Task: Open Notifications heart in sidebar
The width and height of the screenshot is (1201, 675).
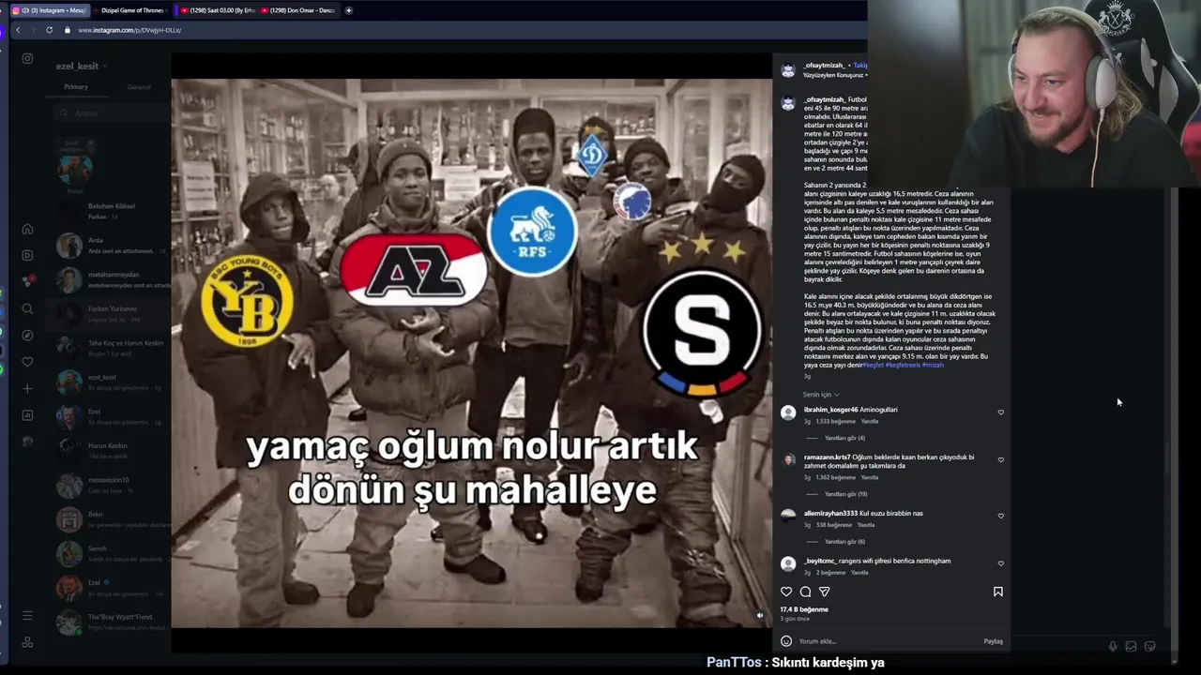Action: pos(27,362)
